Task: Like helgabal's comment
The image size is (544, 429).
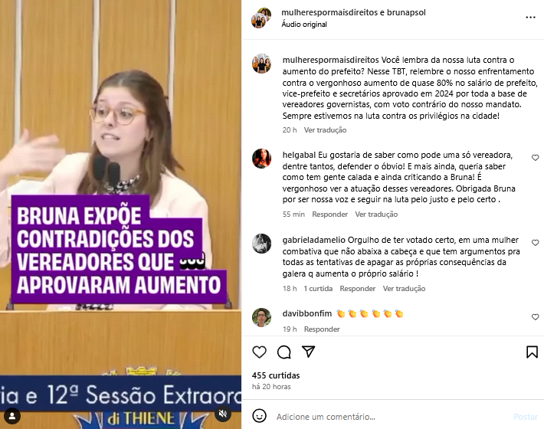Action: (535, 158)
